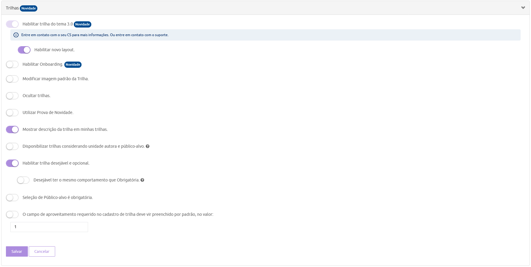Click the info icon in the blue banner
Screen dimensions: 531x267
[16, 35]
